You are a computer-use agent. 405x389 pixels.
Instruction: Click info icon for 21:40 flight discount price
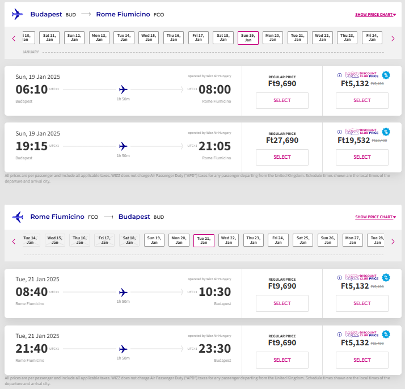(340, 335)
